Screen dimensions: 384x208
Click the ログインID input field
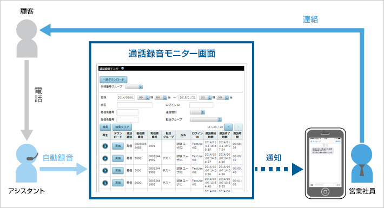(x=201, y=105)
